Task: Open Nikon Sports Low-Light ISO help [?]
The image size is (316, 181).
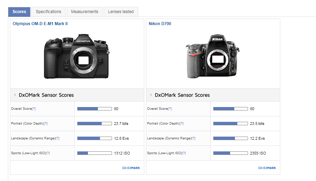Action: click(184, 153)
